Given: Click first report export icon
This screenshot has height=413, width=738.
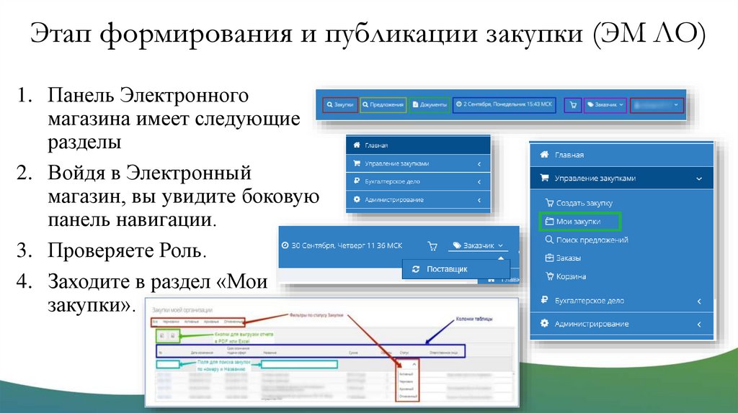Looking at the screenshot, I should [162, 335].
